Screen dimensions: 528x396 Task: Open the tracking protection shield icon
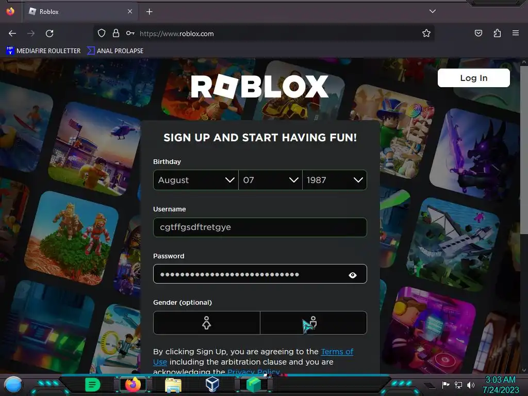point(102,34)
